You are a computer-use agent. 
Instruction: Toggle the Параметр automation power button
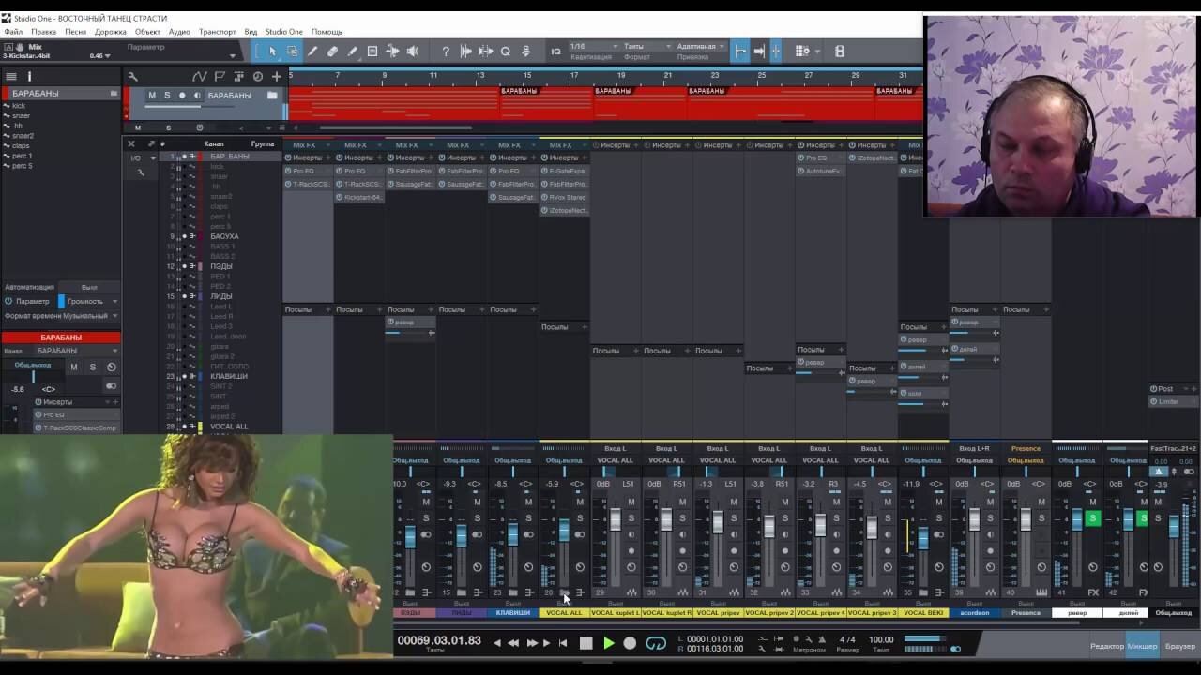tap(8, 301)
